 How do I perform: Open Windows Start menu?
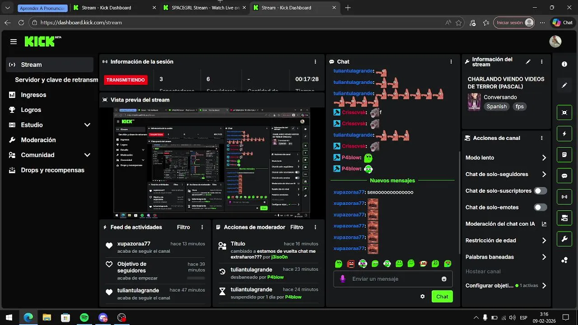(9, 318)
